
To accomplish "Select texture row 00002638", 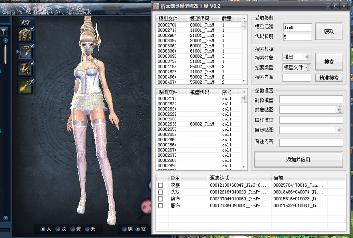I will tap(198, 124).
